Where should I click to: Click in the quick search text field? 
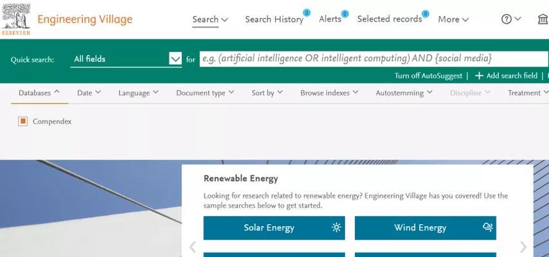(373, 58)
